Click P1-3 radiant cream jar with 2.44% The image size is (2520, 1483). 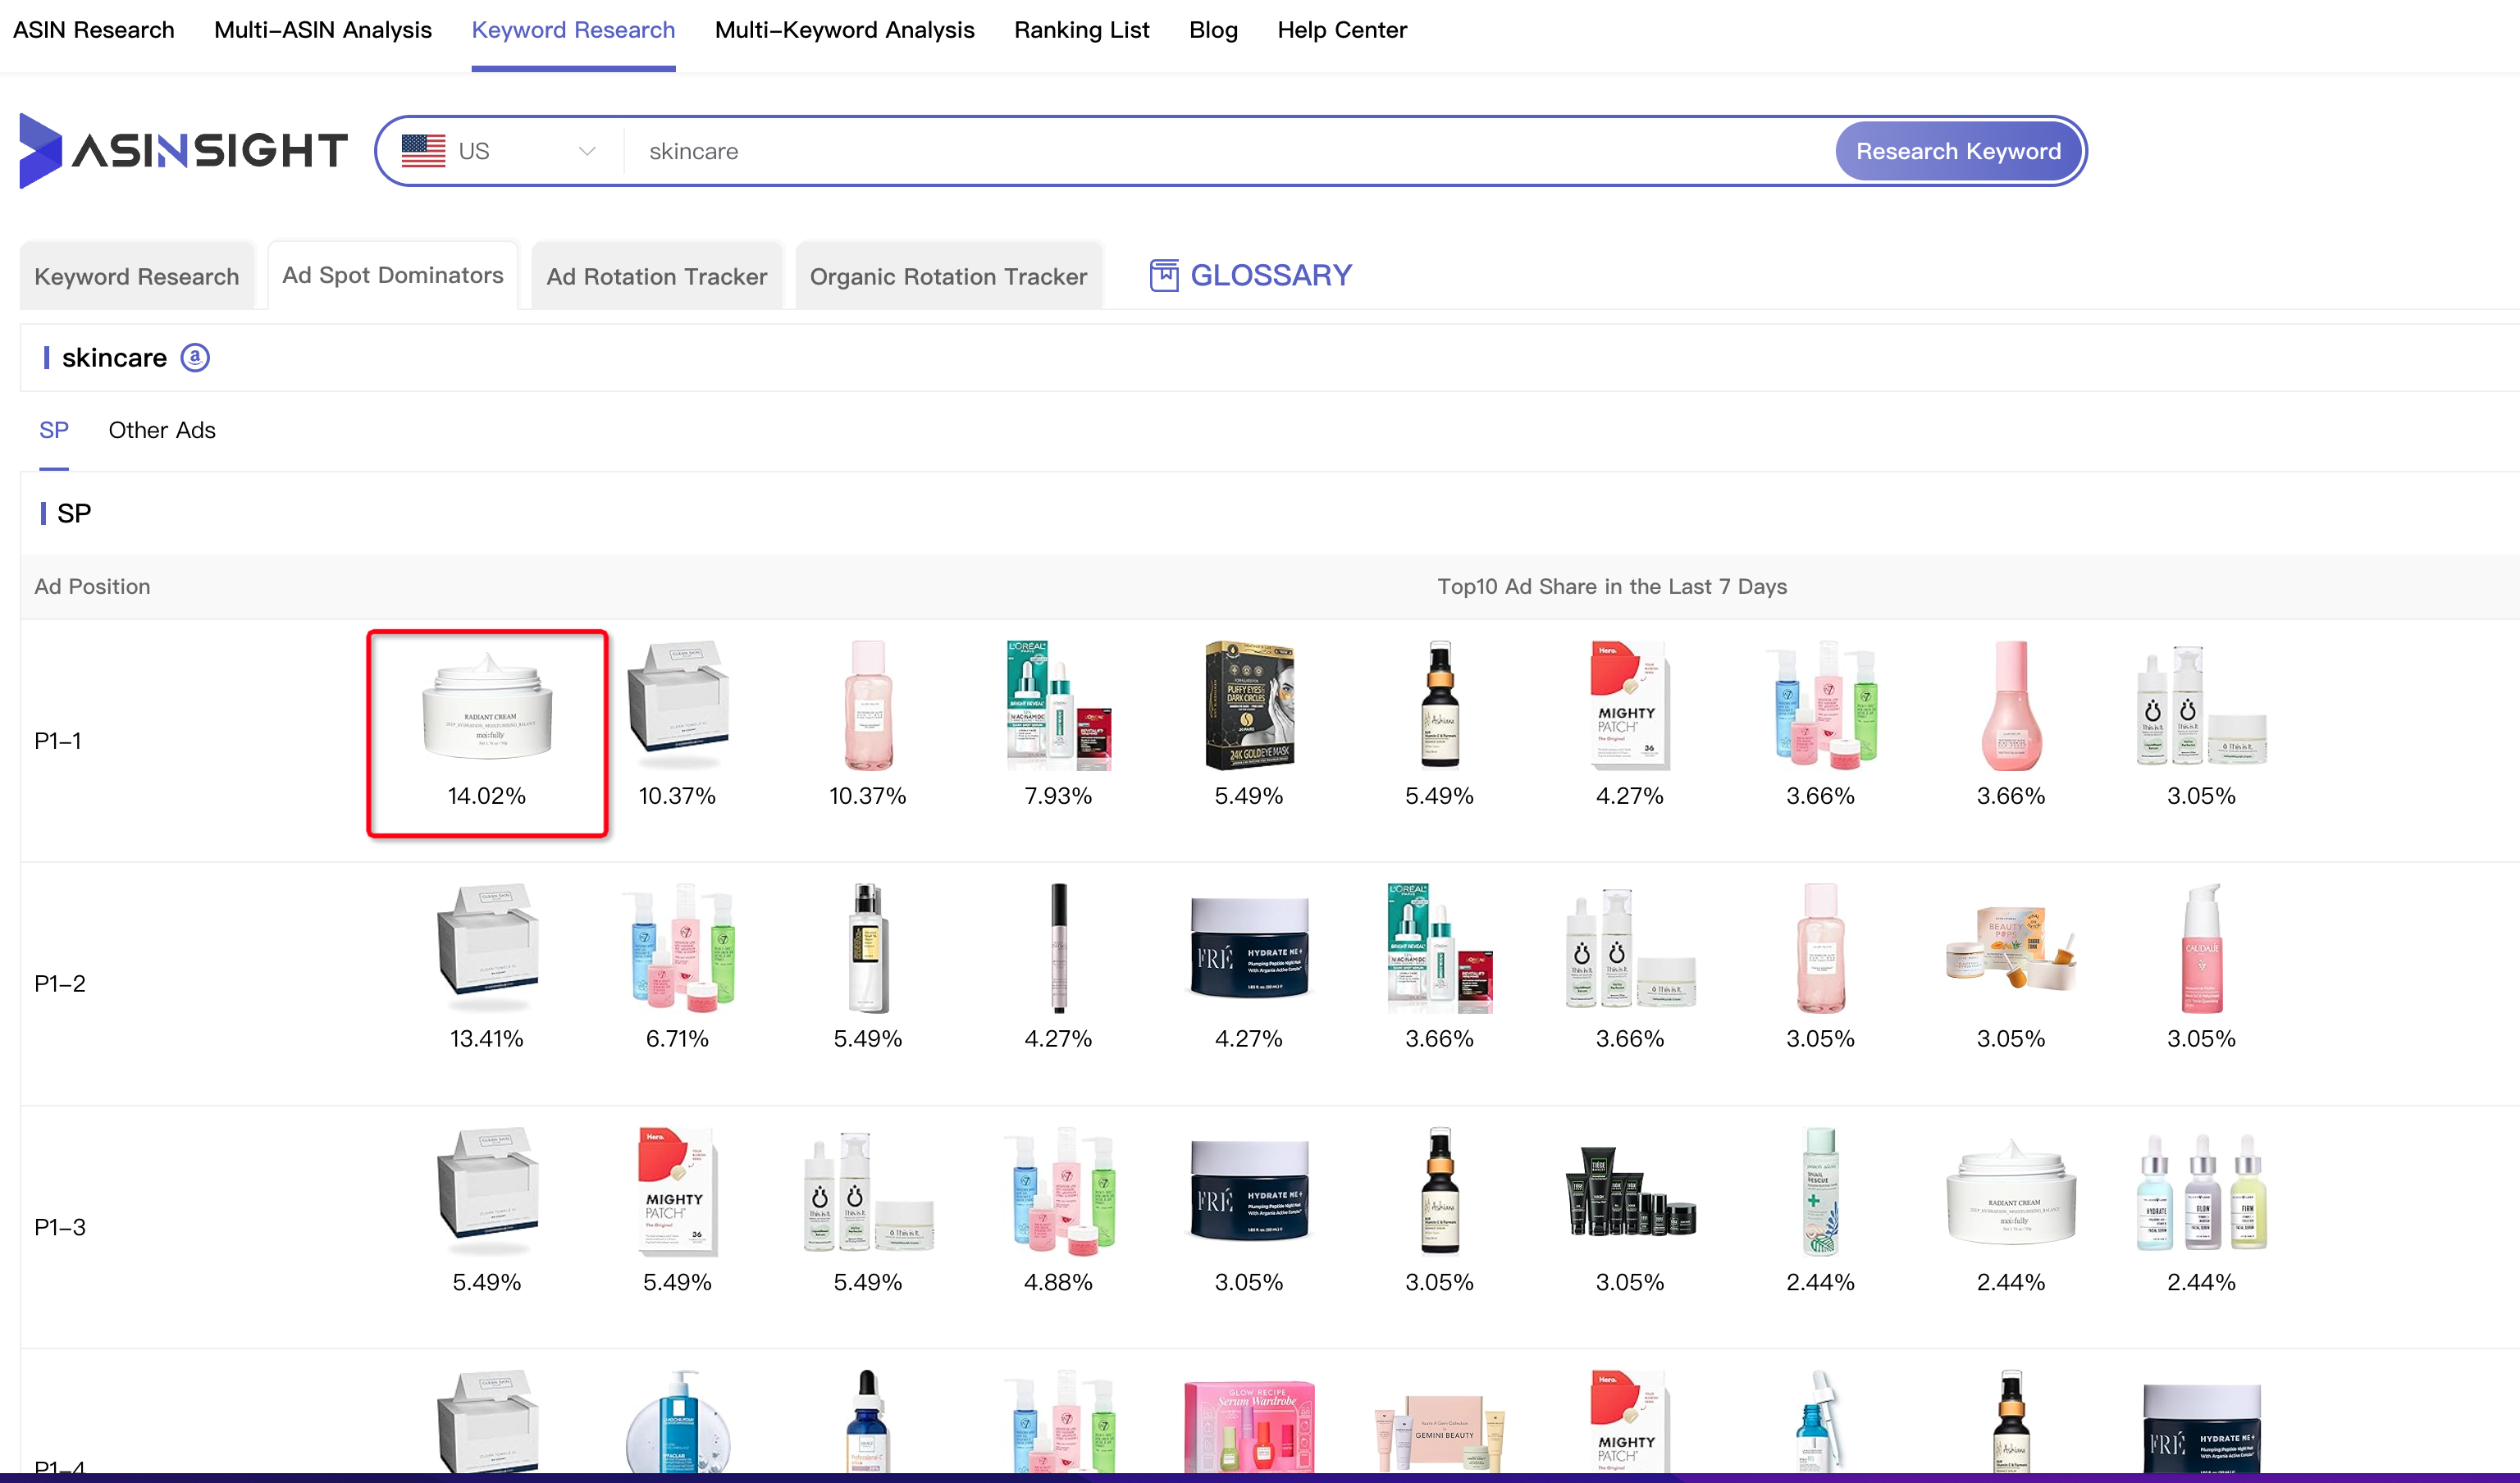(2011, 1191)
